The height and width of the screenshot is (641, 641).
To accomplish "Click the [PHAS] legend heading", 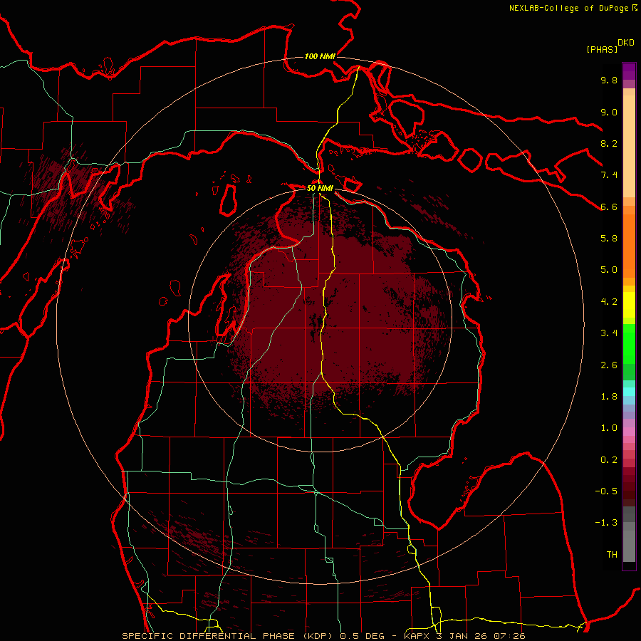I will (x=602, y=49).
